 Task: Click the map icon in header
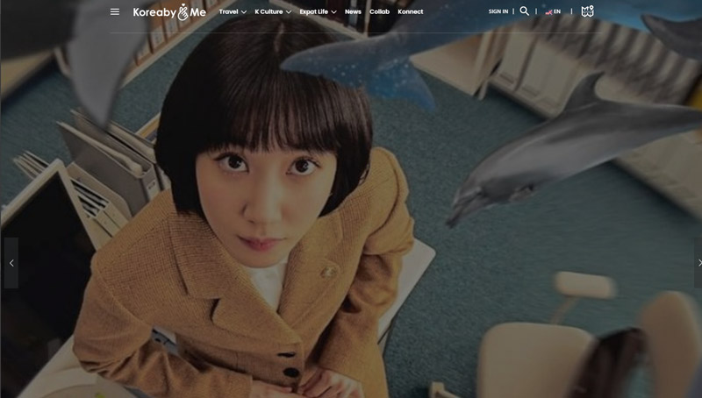(x=587, y=11)
